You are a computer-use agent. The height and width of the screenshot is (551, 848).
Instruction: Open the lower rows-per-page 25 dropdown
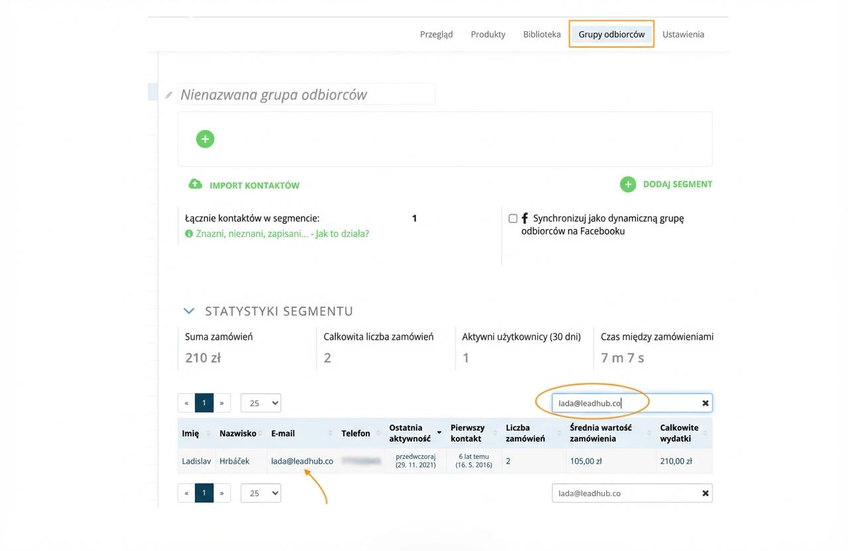coord(261,493)
